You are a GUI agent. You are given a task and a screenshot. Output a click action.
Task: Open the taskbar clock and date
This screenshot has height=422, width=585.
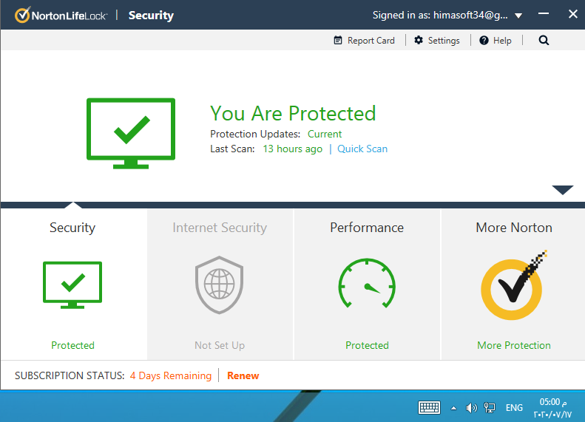click(552, 408)
